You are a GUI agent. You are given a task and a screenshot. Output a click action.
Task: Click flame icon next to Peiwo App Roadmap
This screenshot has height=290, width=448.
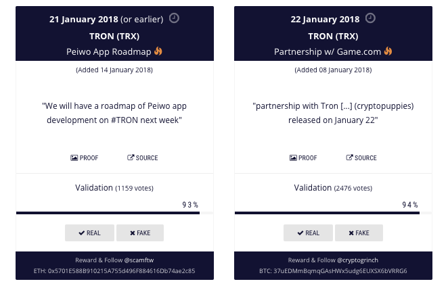click(x=159, y=51)
